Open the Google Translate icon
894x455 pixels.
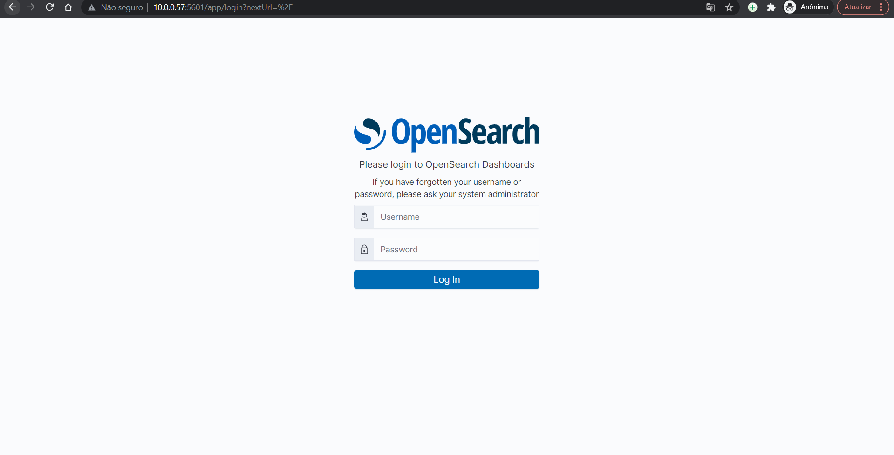(x=710, y=7)
